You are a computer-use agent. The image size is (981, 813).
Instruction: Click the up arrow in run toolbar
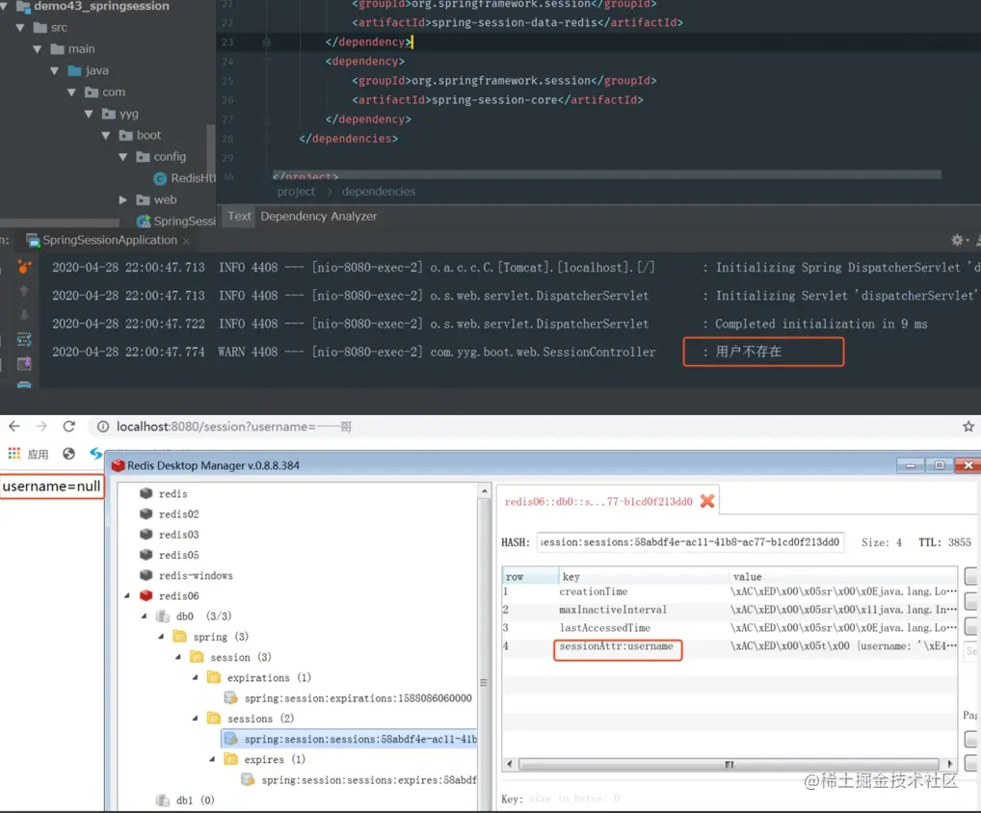(24, 291)
